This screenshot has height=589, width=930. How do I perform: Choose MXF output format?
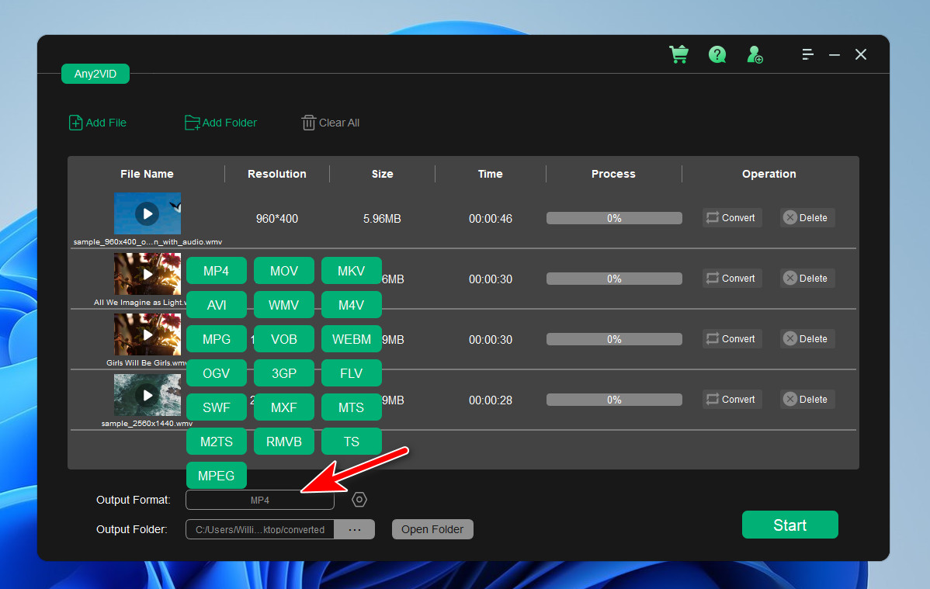[x=283, y=407]
